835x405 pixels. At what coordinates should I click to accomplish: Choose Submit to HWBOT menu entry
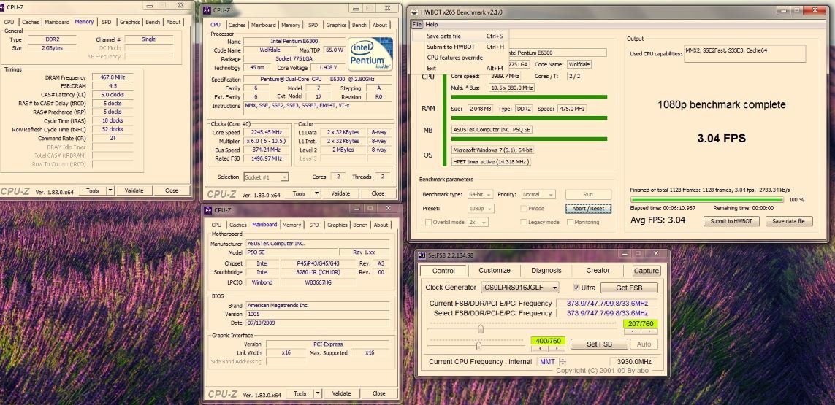click(x=460, y=47)
